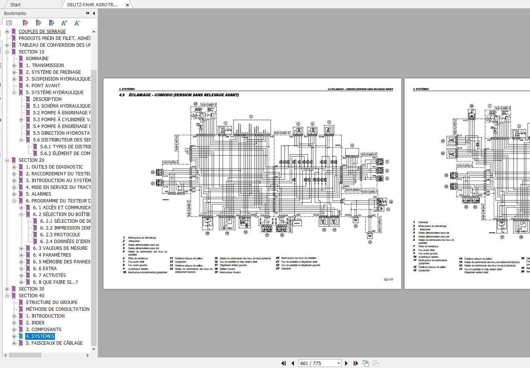Open the 5. FAISCEAUX DE CÂBLAGE bookmark
Screen dimensions: 530x368
(54, 343)
